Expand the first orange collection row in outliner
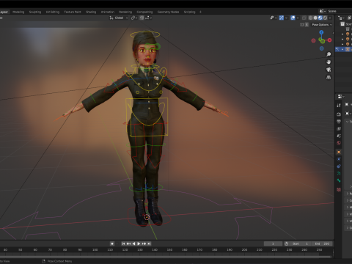The height and width of the screenshot is (264, 352). pos(342,34)
